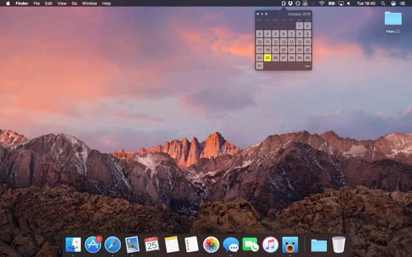
Task: Open the volume control in menu bar
Action: click(x=348, y=3)
